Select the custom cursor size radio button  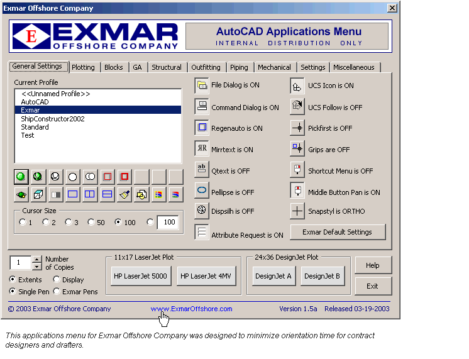(150, 222)
